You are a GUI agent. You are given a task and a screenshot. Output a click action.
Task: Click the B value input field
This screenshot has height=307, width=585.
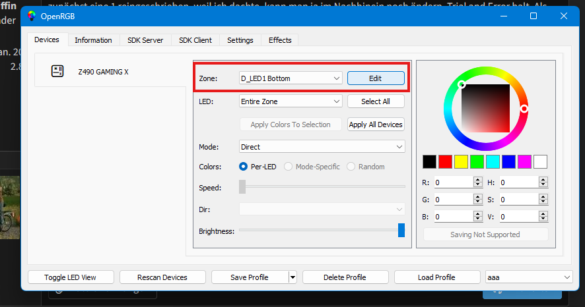(454, 217)
